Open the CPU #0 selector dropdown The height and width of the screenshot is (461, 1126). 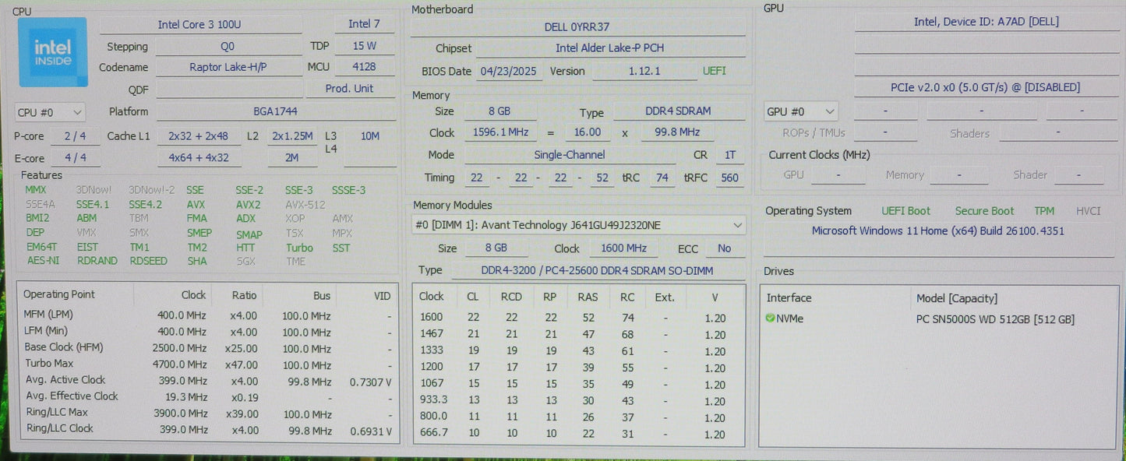[x=50, y=113]
